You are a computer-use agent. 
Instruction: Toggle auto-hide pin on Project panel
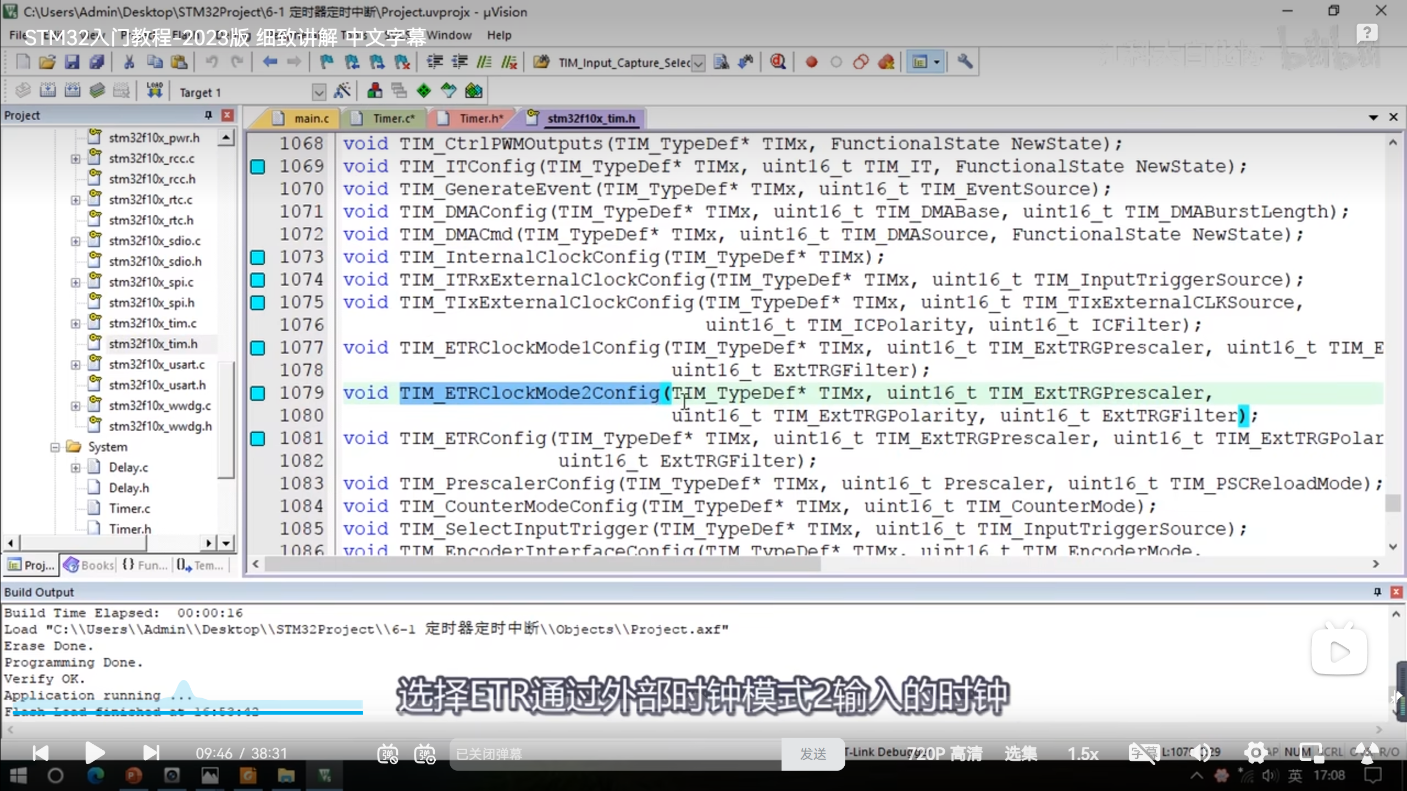(208, 115)
